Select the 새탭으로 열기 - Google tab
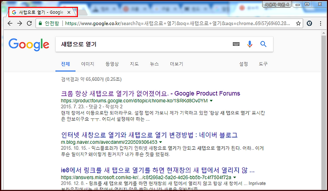This screenshot has height=191, width=328. point(41,12)
